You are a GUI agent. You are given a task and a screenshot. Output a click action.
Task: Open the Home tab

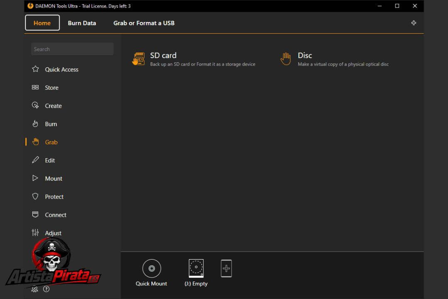[42, 23]
